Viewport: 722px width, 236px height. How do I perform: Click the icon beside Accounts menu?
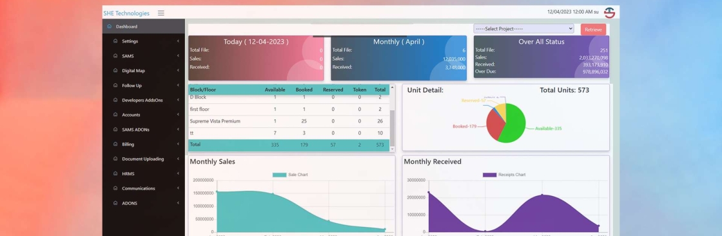point(115,115)
